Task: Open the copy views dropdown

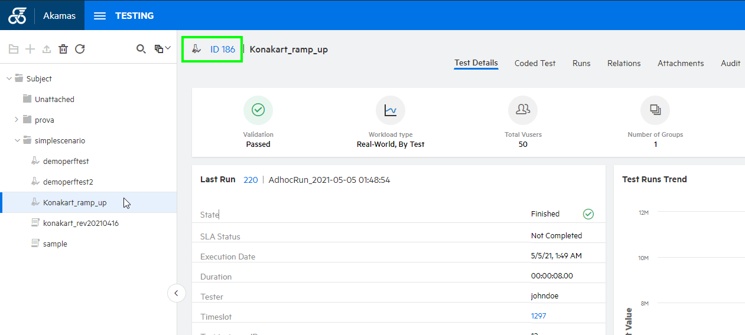Action: pos(162,49)
